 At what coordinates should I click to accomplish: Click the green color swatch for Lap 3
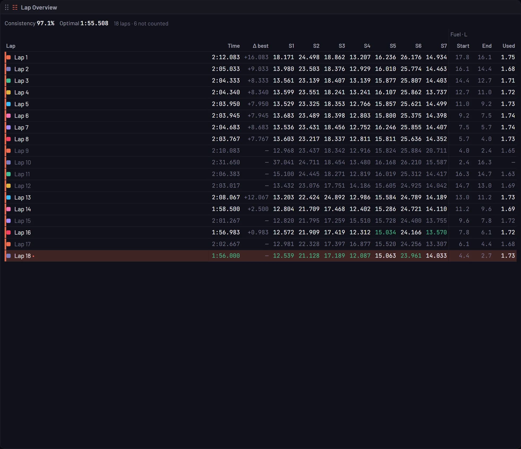coord(8,81)
